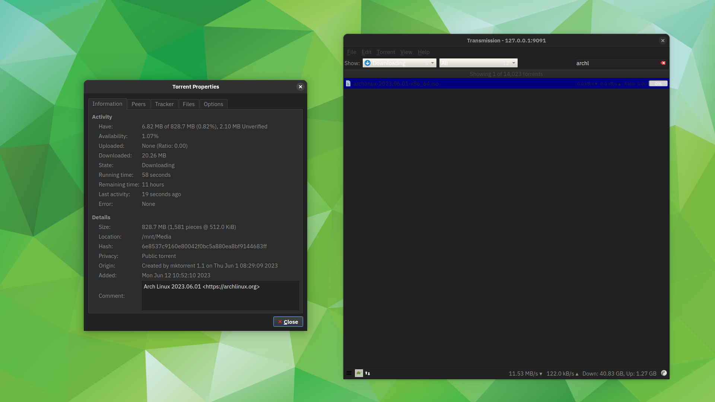Viewport: 715px width, 402px height.
Task: Expand the speed display dropdown arrow near 11.53 MB/s
Action: click(541, 373)
